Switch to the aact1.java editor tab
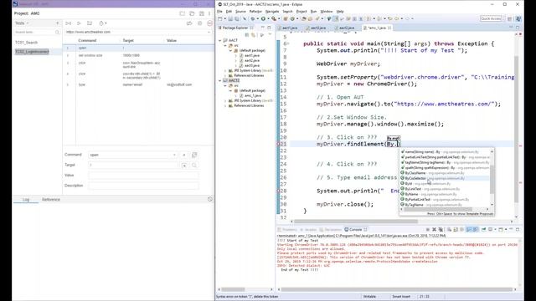This screenshot has height=301, width=536. [x=288, y=28]
